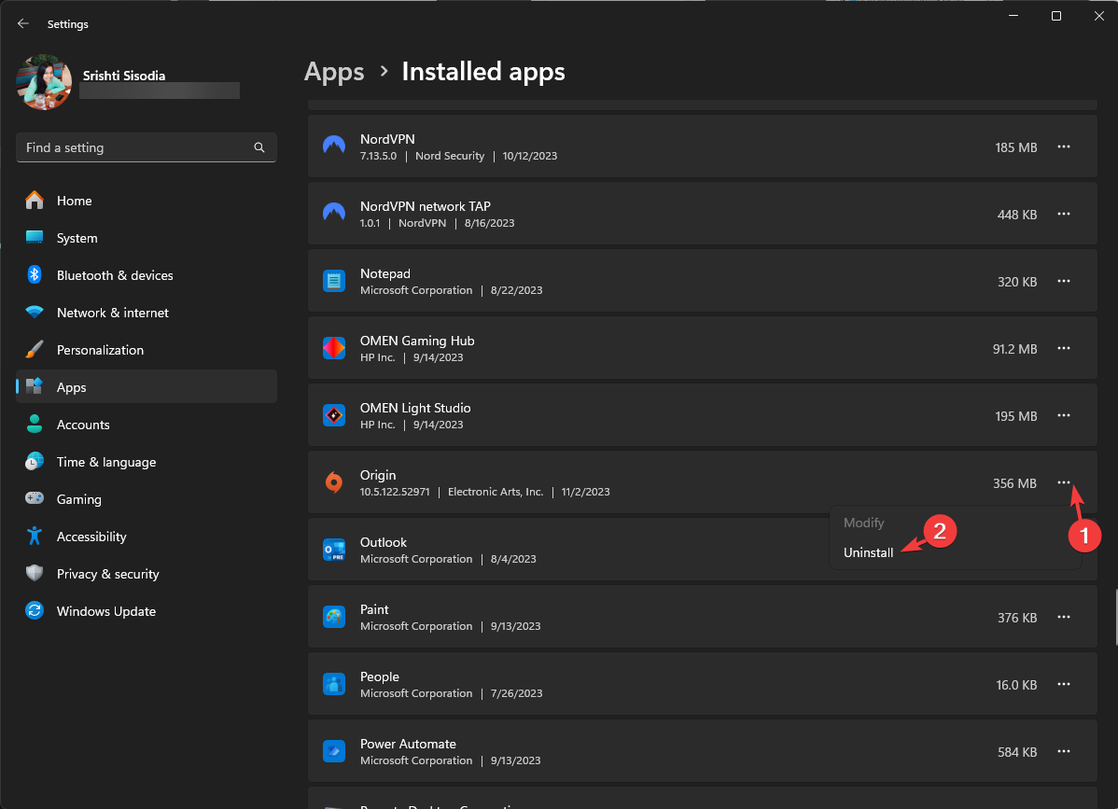Open three-dot menu for OMEN Gaming Hub
Screen dimensions: 1118x809
[1063, 348]
